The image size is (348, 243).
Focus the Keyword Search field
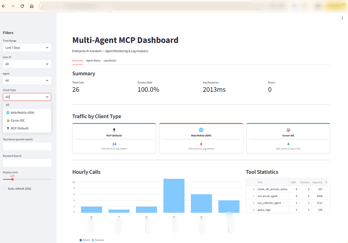[27, 163]
